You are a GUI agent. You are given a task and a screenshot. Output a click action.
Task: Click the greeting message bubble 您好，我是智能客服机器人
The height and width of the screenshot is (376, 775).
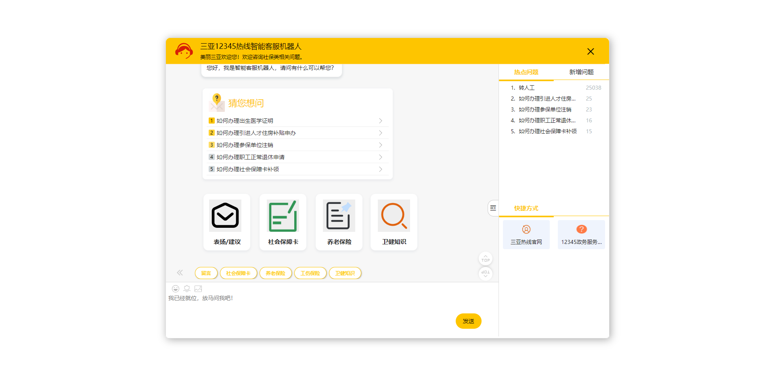[271, 69]
